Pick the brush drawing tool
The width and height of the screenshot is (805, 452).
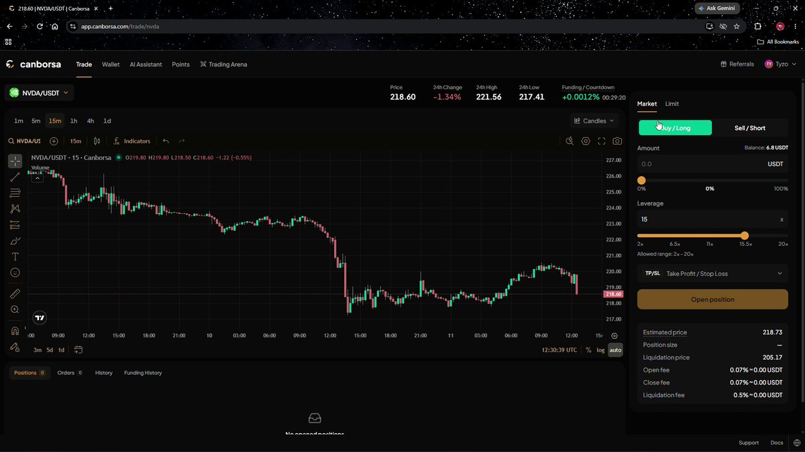click(x=15, y=241)
